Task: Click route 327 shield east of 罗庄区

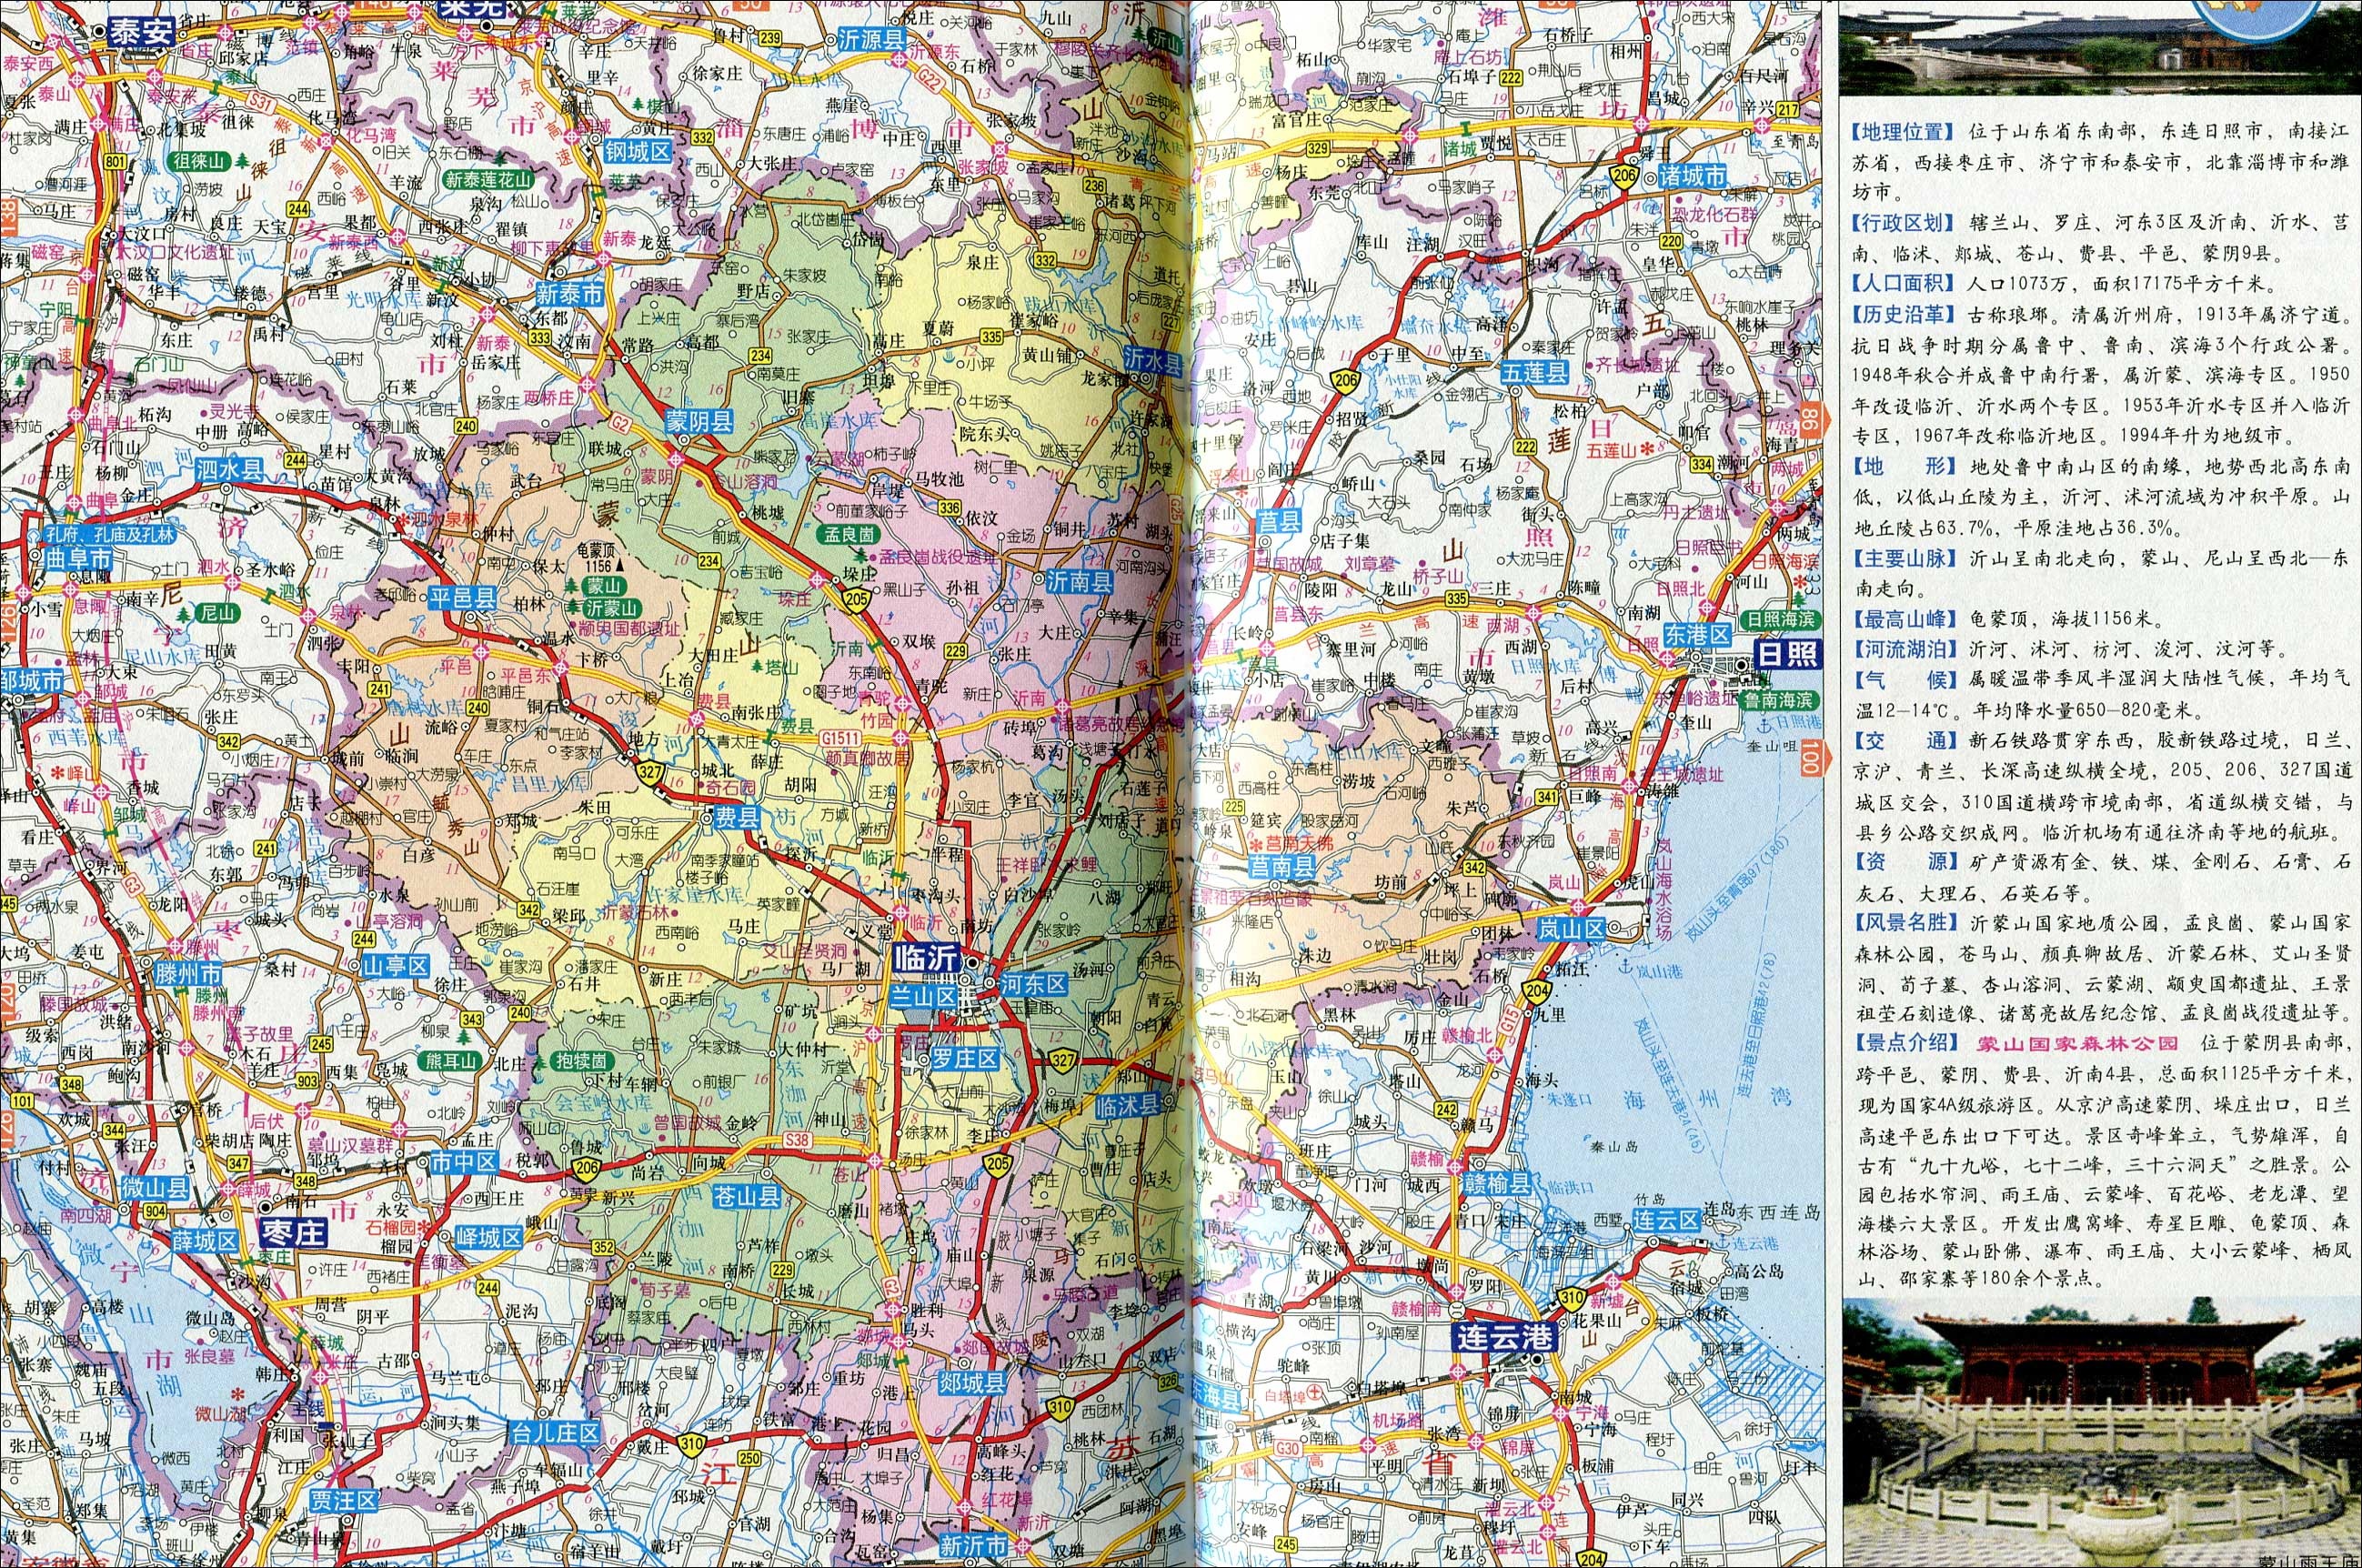Action: click(x=1063, y=1060)
